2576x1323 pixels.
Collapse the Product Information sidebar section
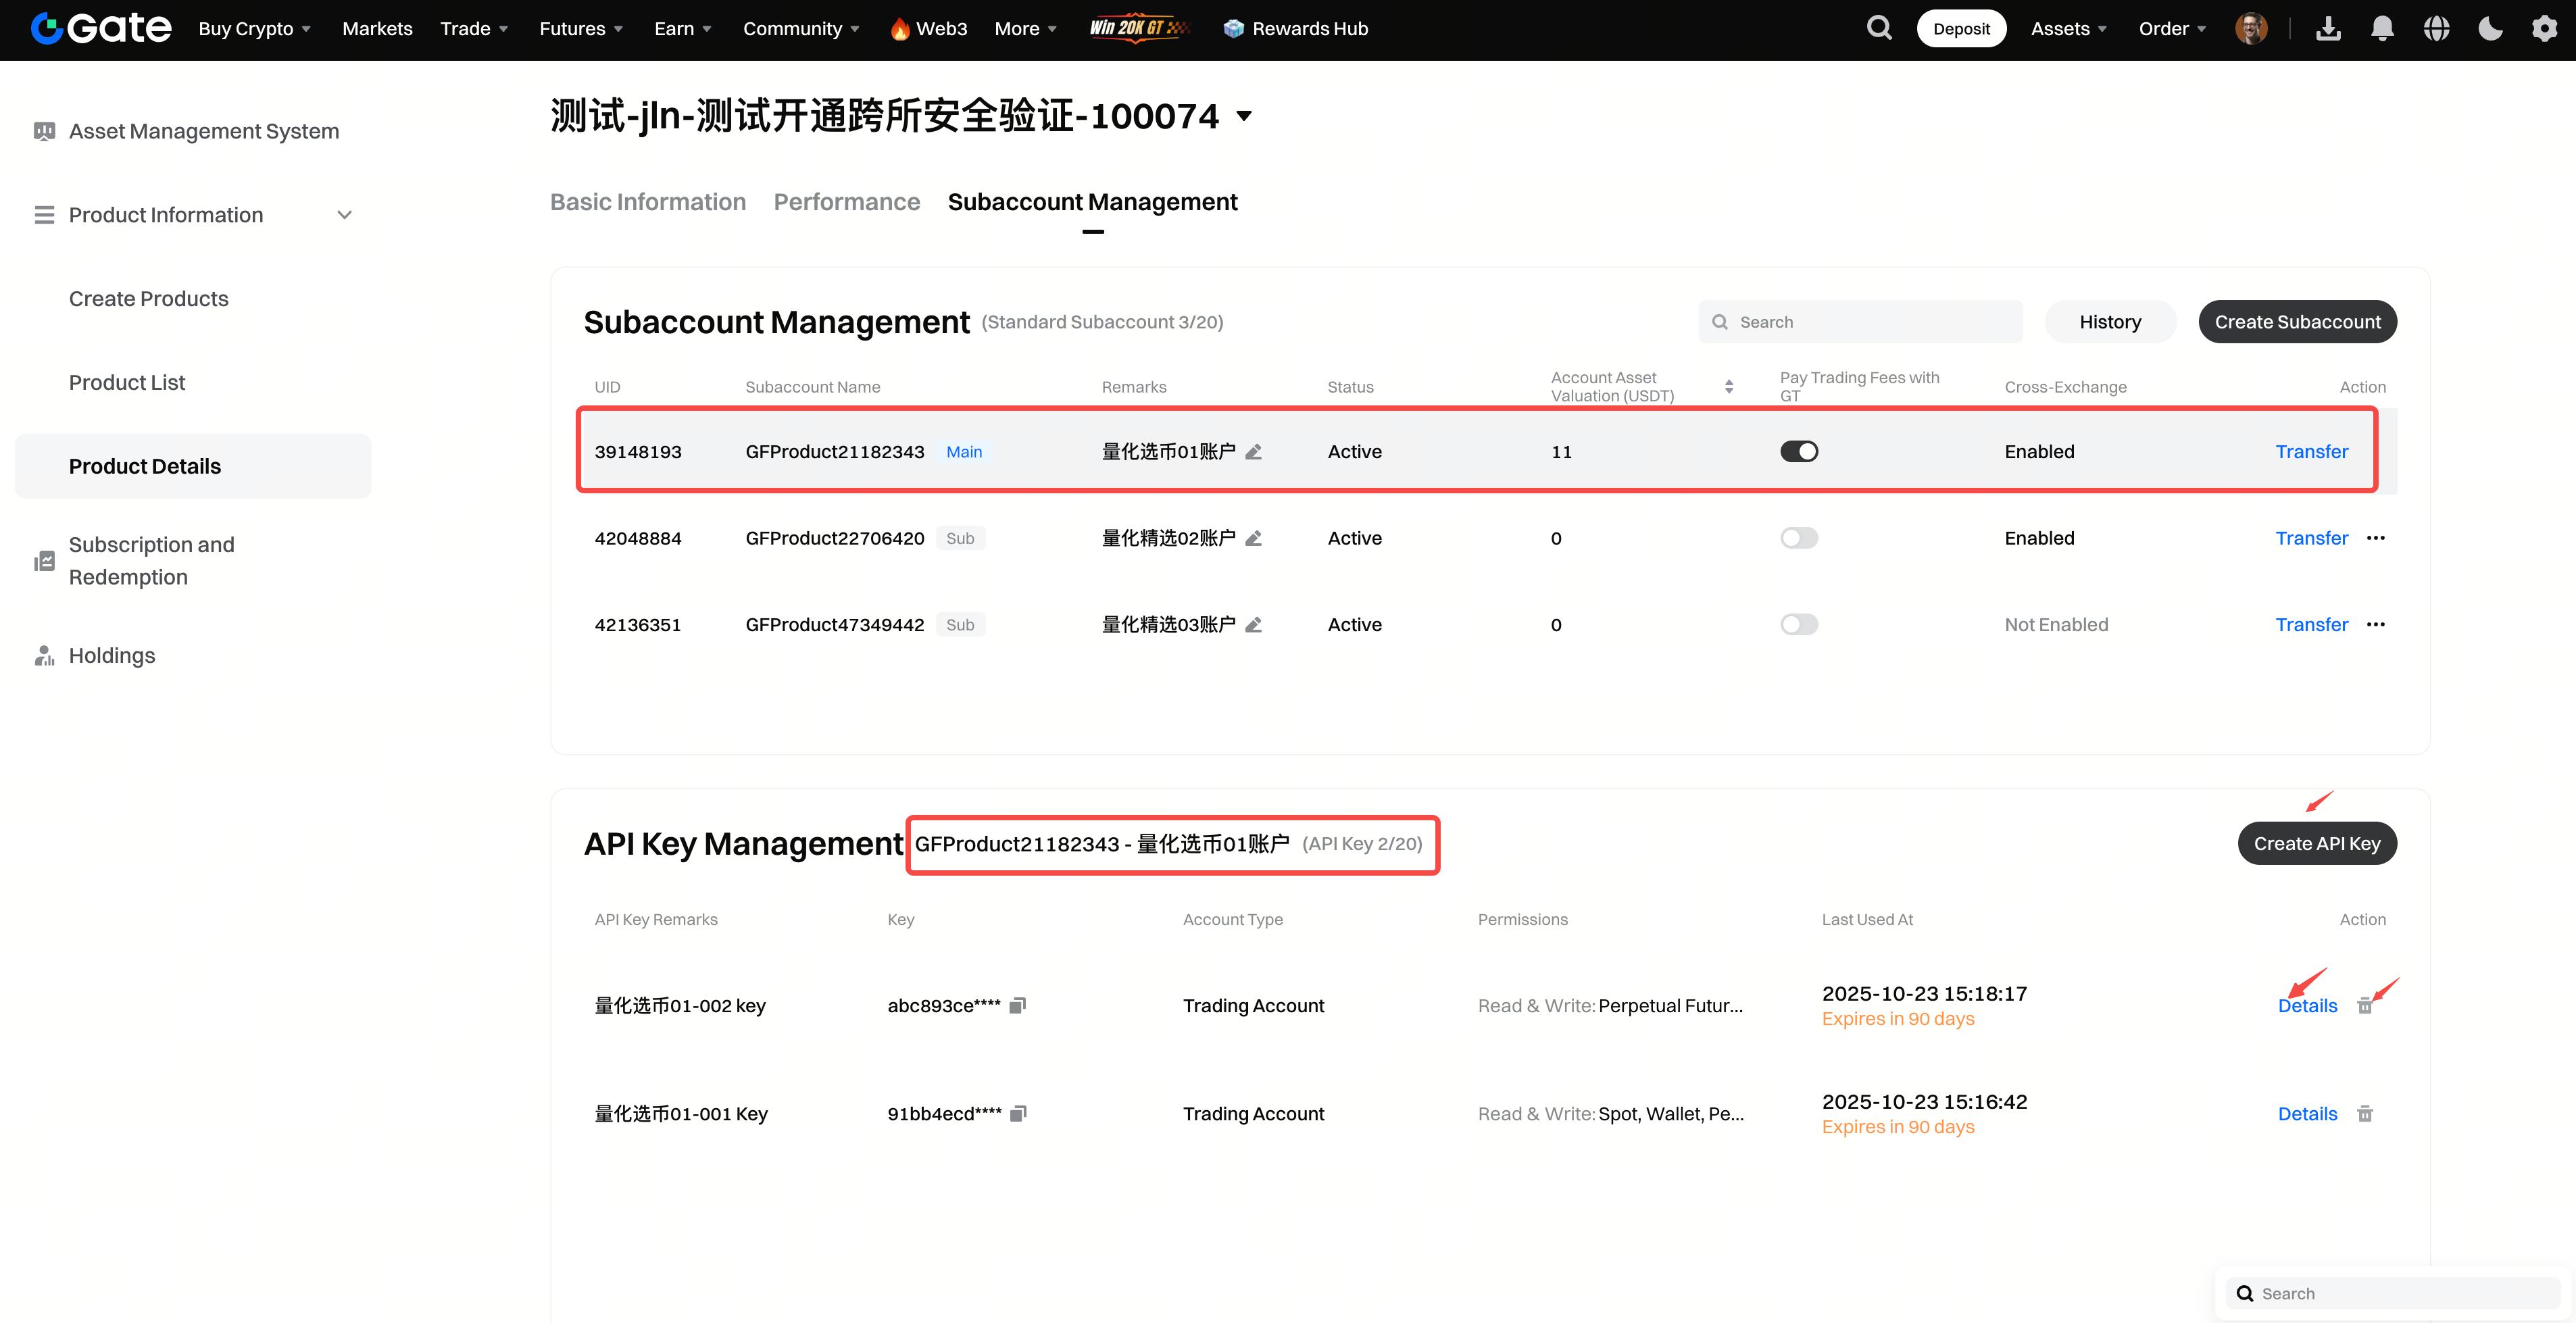pos(344,215)
